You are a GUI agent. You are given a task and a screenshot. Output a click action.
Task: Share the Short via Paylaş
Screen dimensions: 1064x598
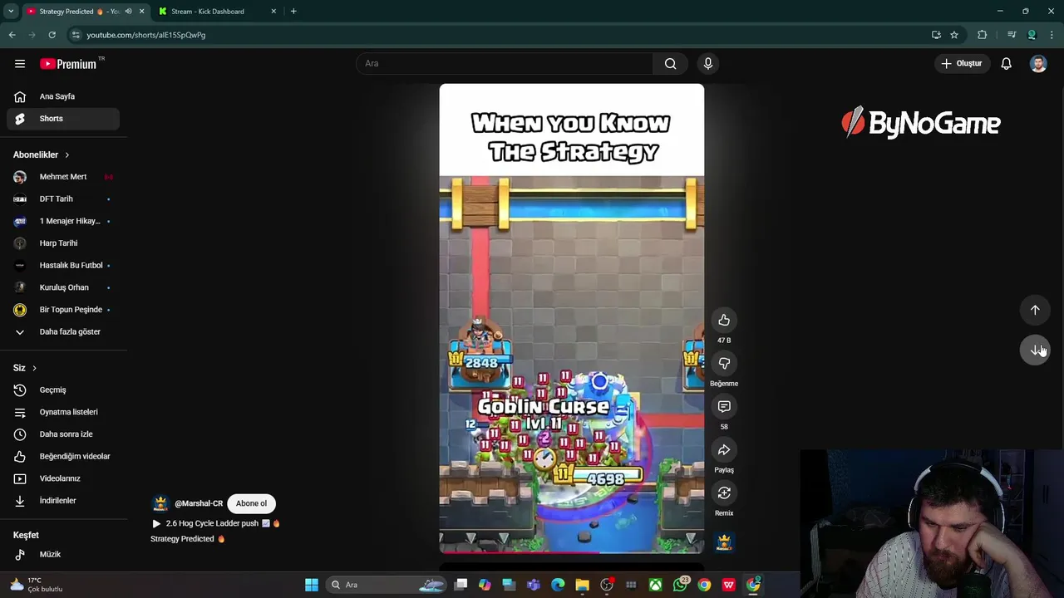(724, 450)
